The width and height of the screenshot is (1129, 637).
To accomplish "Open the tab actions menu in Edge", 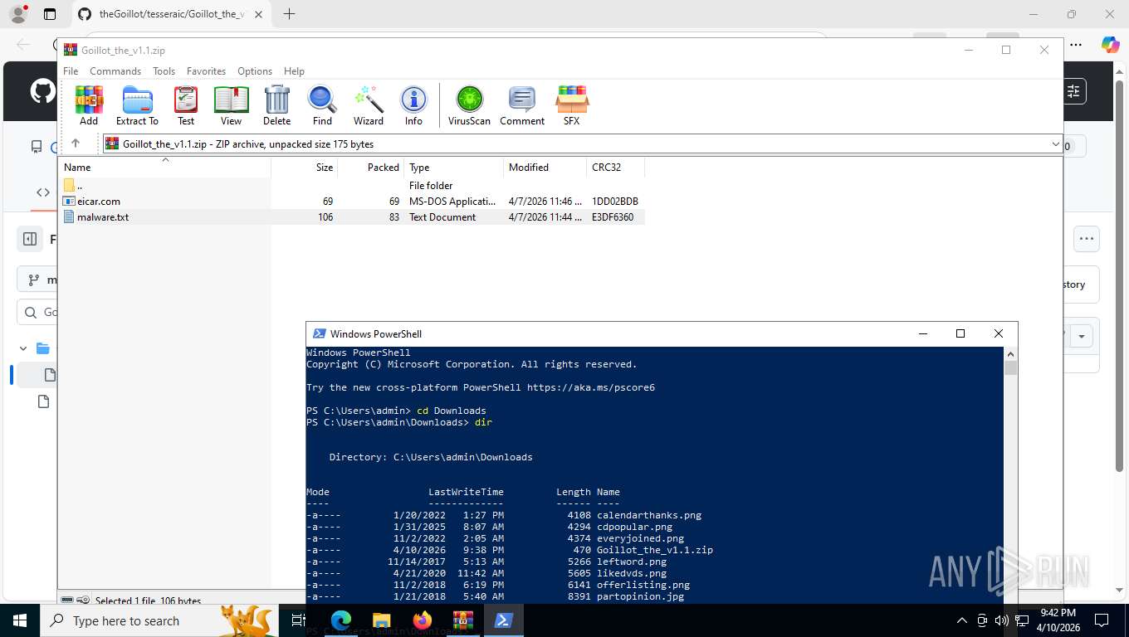I will pyautogui.click(x=50, y=14).
